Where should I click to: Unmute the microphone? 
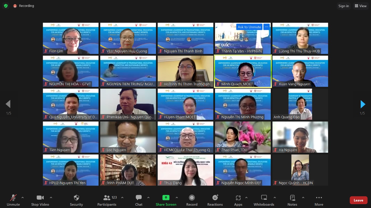tap(13, 200)
